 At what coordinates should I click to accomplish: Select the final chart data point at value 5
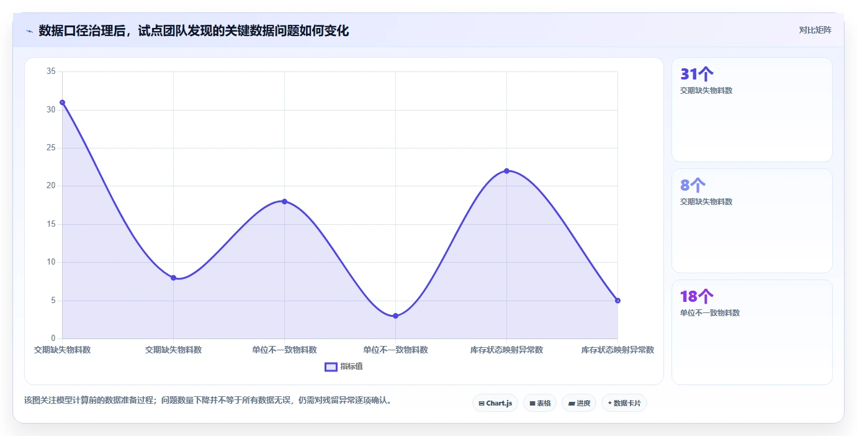617,301
